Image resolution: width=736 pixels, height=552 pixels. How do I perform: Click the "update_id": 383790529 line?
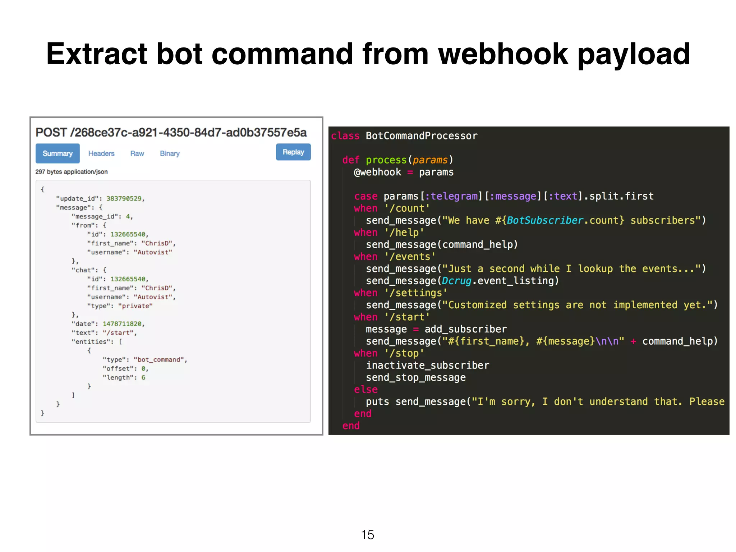pos(100,198)
